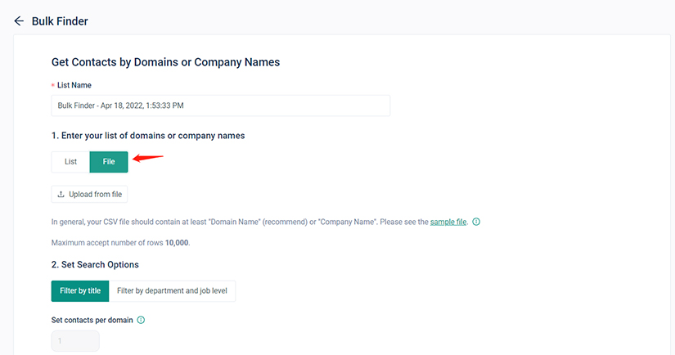Click the back arrow beside Bulk Finder
The image size is (675, 355).
pos(19,21)
